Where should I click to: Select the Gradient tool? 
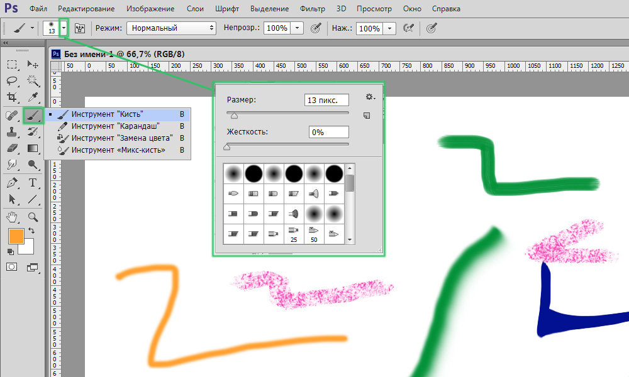tap(33, 148)
